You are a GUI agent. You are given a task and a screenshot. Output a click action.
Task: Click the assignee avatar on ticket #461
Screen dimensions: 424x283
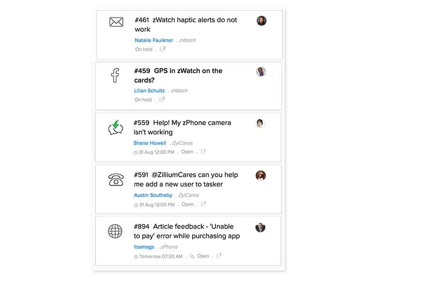[261, 21]
